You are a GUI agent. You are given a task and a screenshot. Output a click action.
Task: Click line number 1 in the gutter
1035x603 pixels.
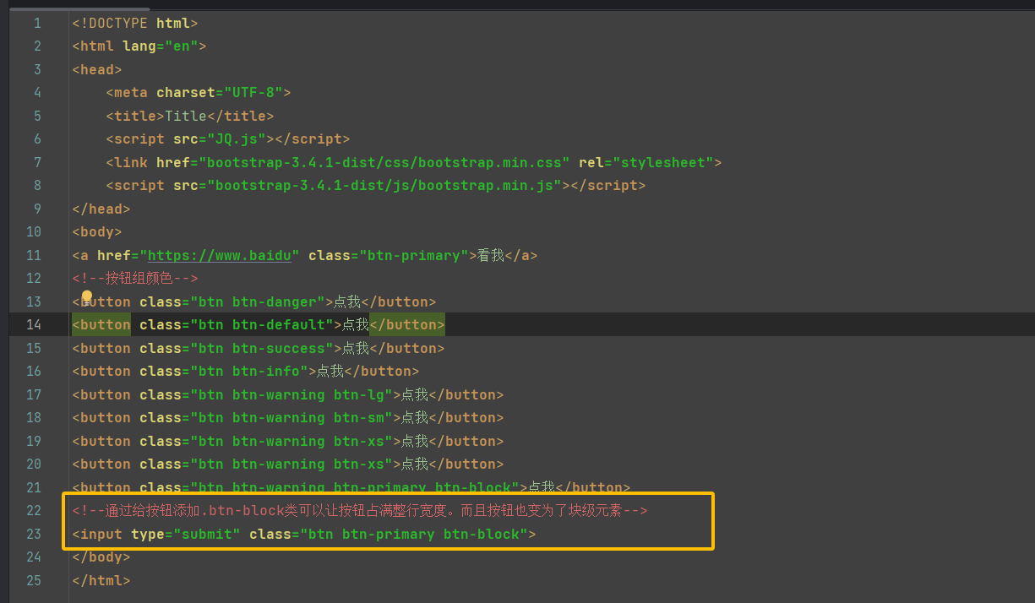pyautogui.click(x=37, y=23)
